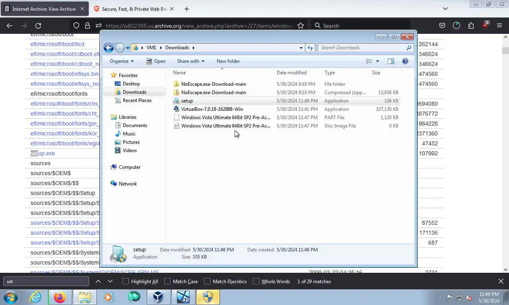Image resolution: width=509 pixels, height=305 pixels.
Task: Click the Save to Pocket icon
Action: coord(442,26)
